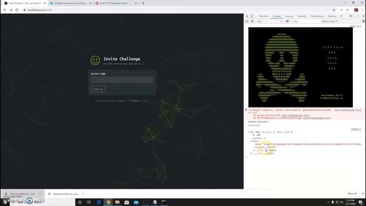
Task: Go back with the browser back arrow
Action: (5, 10)
